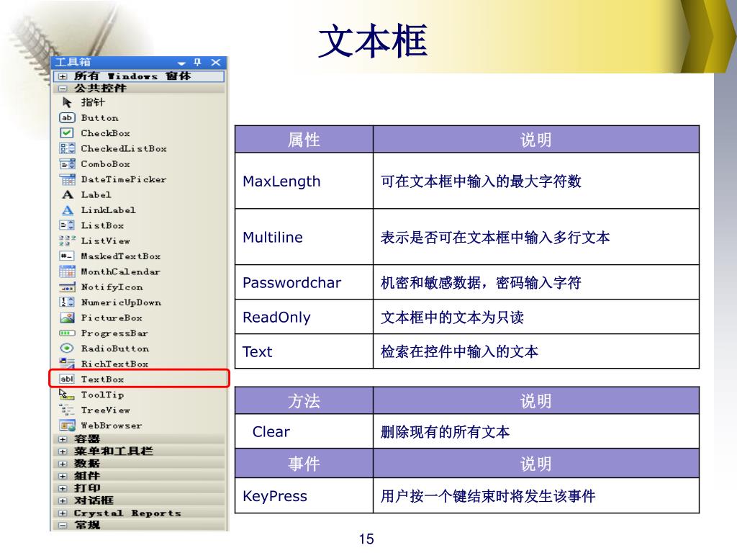Expand the 组件 category

(63, 476)
